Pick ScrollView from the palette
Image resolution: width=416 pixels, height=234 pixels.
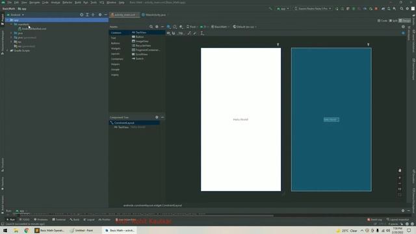click(140, 54)
